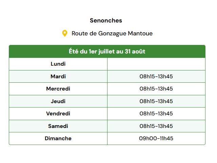
Task: Select the Jeudi day cell
Action: [x=58, y=101]
